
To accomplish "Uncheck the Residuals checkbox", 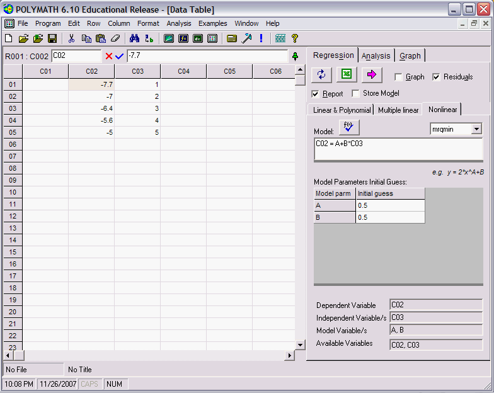I will pyautogui.click(x=437, y=77).
